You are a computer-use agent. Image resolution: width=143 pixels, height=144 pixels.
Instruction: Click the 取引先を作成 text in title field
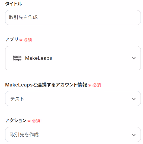point(23,17)
